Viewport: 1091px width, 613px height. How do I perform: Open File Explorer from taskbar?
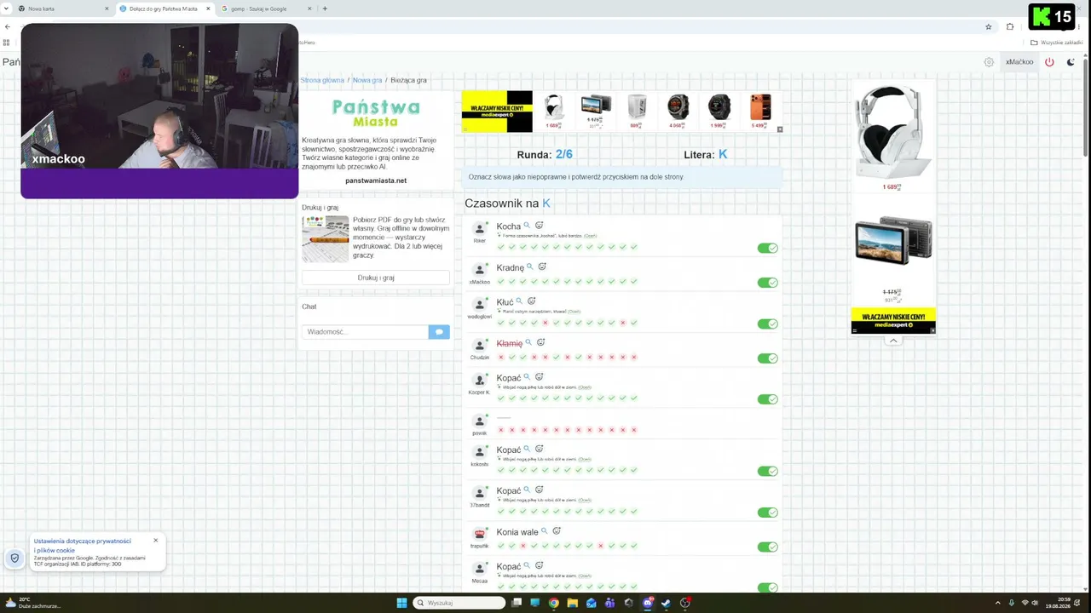[573, 603]
